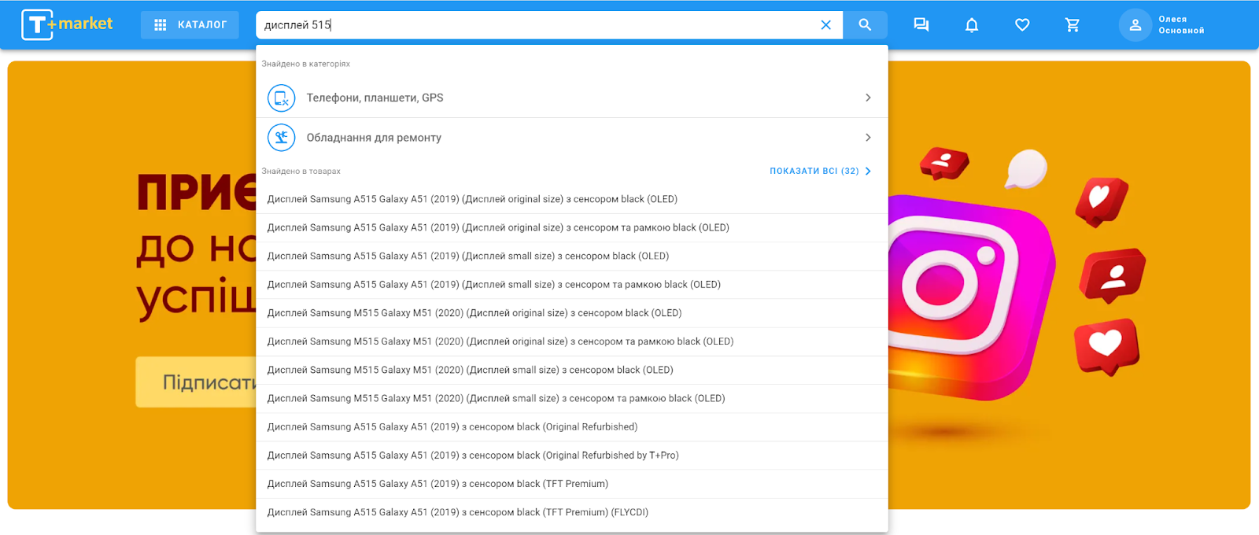The width and height of the screenshot is (1259, 535).
Task: Open the messages chat icon
Action: click(921, 24)
